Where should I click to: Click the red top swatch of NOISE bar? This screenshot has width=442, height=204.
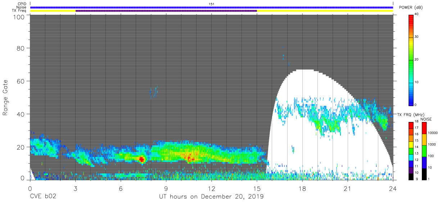tap(424, 128)
